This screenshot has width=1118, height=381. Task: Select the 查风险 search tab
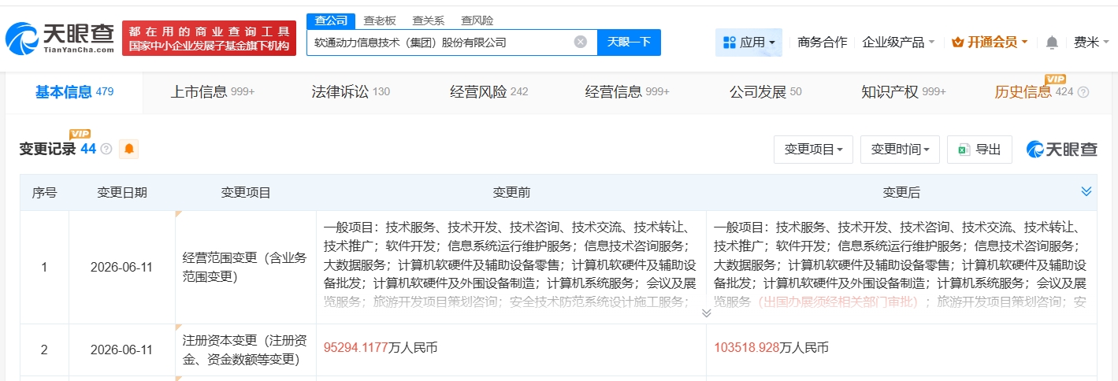click(477, 20)
